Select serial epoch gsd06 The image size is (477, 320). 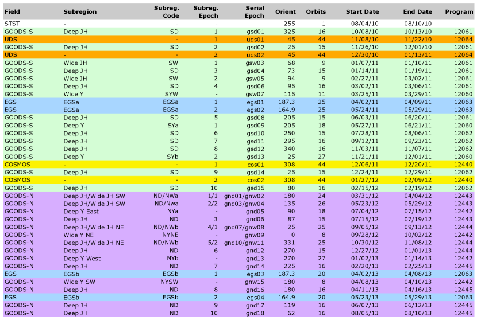click(256, 86)
